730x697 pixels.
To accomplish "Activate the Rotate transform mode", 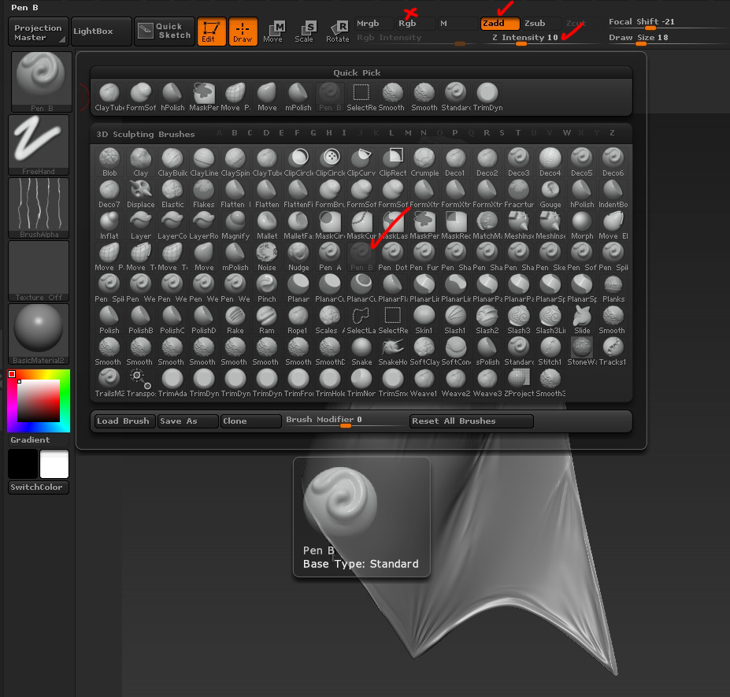I will point(338,32).
